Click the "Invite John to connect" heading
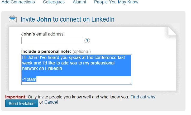 67,19
